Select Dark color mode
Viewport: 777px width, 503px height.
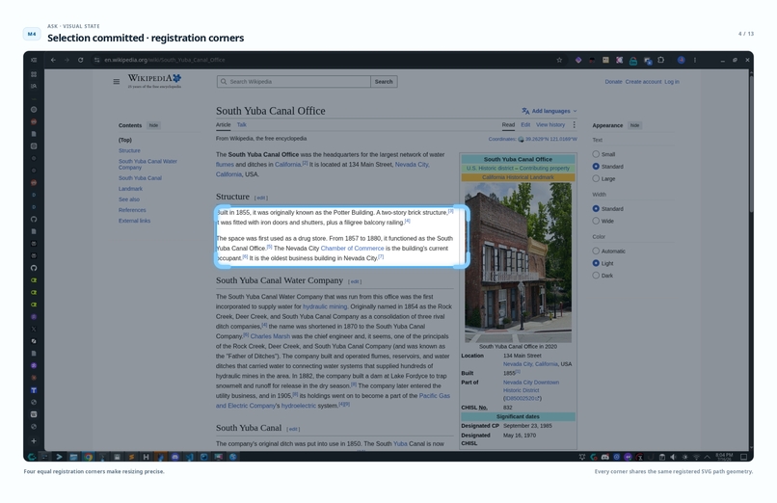[596, 276]
